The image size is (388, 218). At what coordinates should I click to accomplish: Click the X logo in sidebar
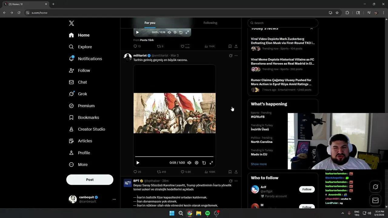tap(71, 23)
